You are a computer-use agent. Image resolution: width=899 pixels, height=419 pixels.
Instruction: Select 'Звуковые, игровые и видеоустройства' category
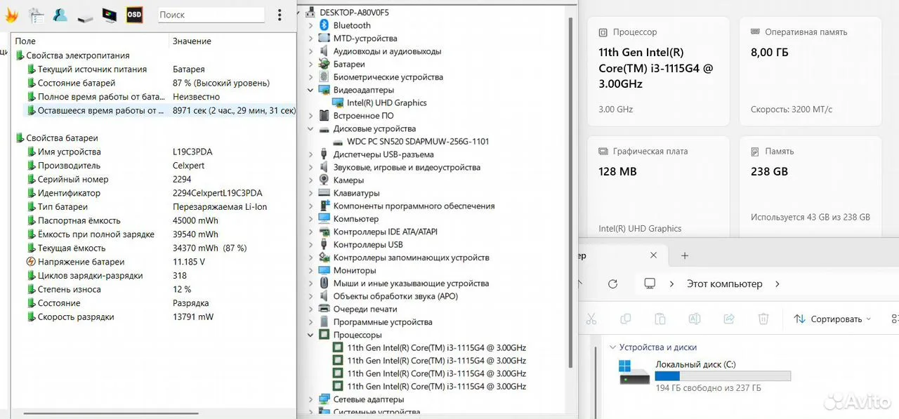point(407,168)
